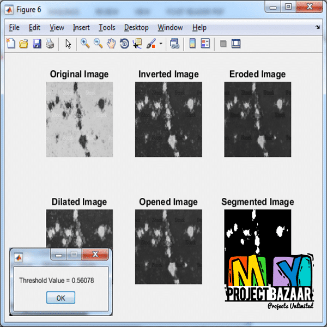Click OK in the threshold dialog
The width and height of the screenshot is (327, 327).
click(60, 298)
